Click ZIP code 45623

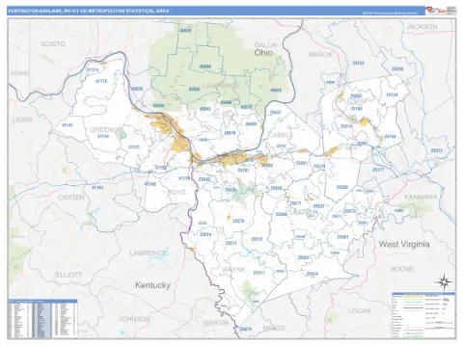pyautogui.click(x=276, y=90)
